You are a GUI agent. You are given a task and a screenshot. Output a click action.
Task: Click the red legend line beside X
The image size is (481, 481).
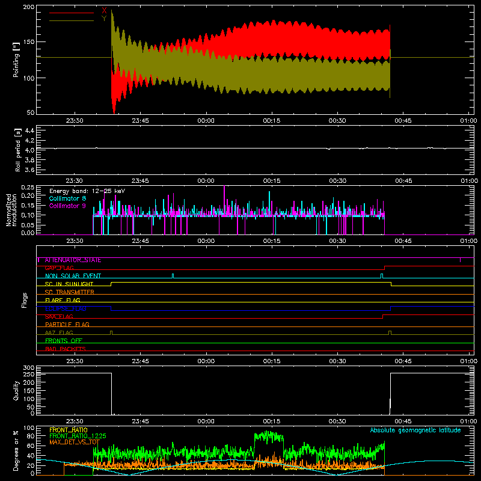(x=72, y=13)
